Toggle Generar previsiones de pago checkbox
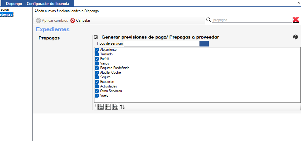 click(x=96, y=37)
